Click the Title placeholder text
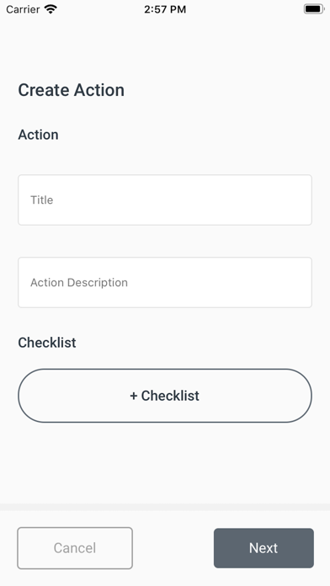 click(x=41, y=200)
